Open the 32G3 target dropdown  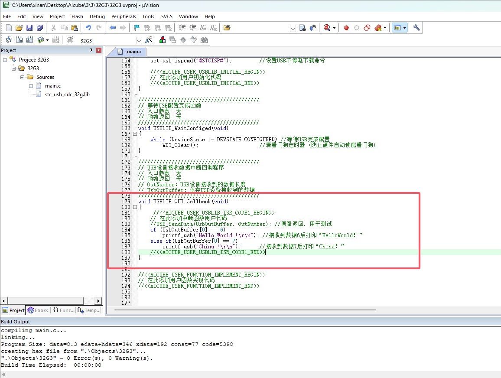tap(139, 40)
